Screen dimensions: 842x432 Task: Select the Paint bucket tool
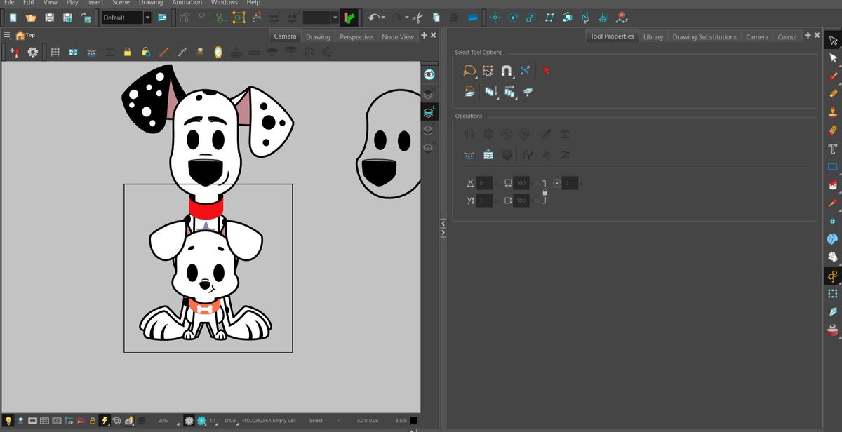(x=833, y=185)
